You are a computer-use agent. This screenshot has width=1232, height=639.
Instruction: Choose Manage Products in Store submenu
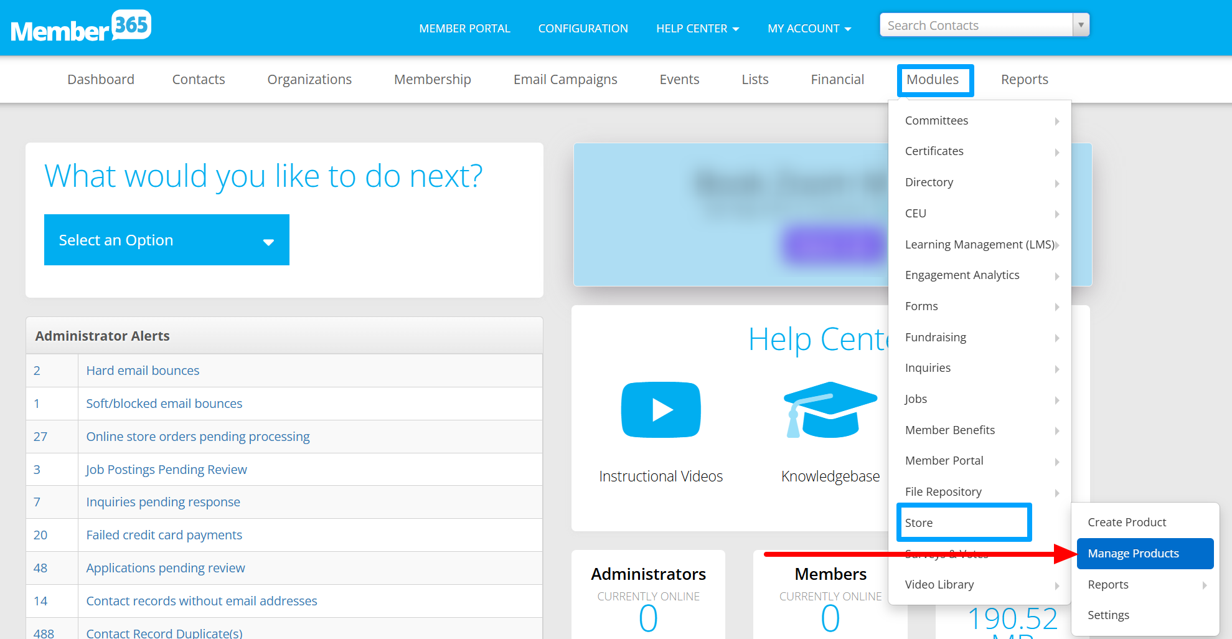[x=1145, y=554]
